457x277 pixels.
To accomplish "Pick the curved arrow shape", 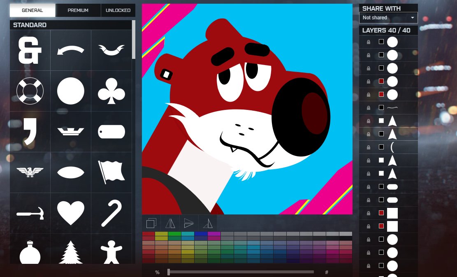I will 70,50.
